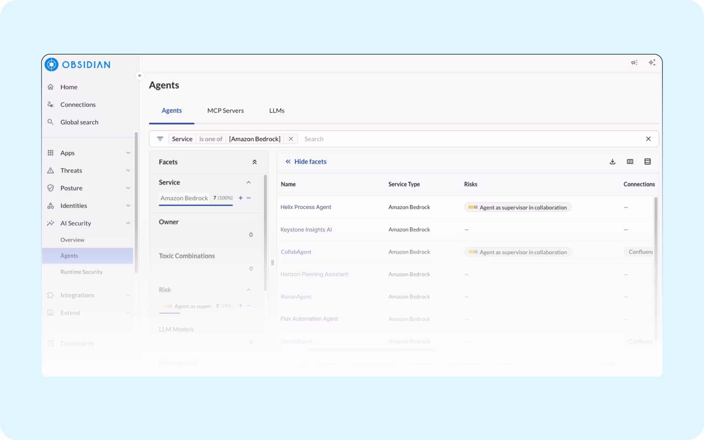Click the Posture shield icon
704x440 pixels.
(x=51, y=188)
